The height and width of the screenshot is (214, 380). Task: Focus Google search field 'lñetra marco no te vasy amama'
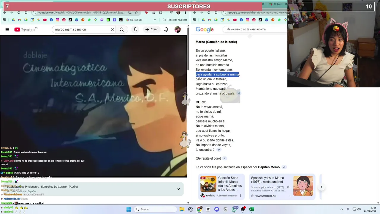(255, 29)
